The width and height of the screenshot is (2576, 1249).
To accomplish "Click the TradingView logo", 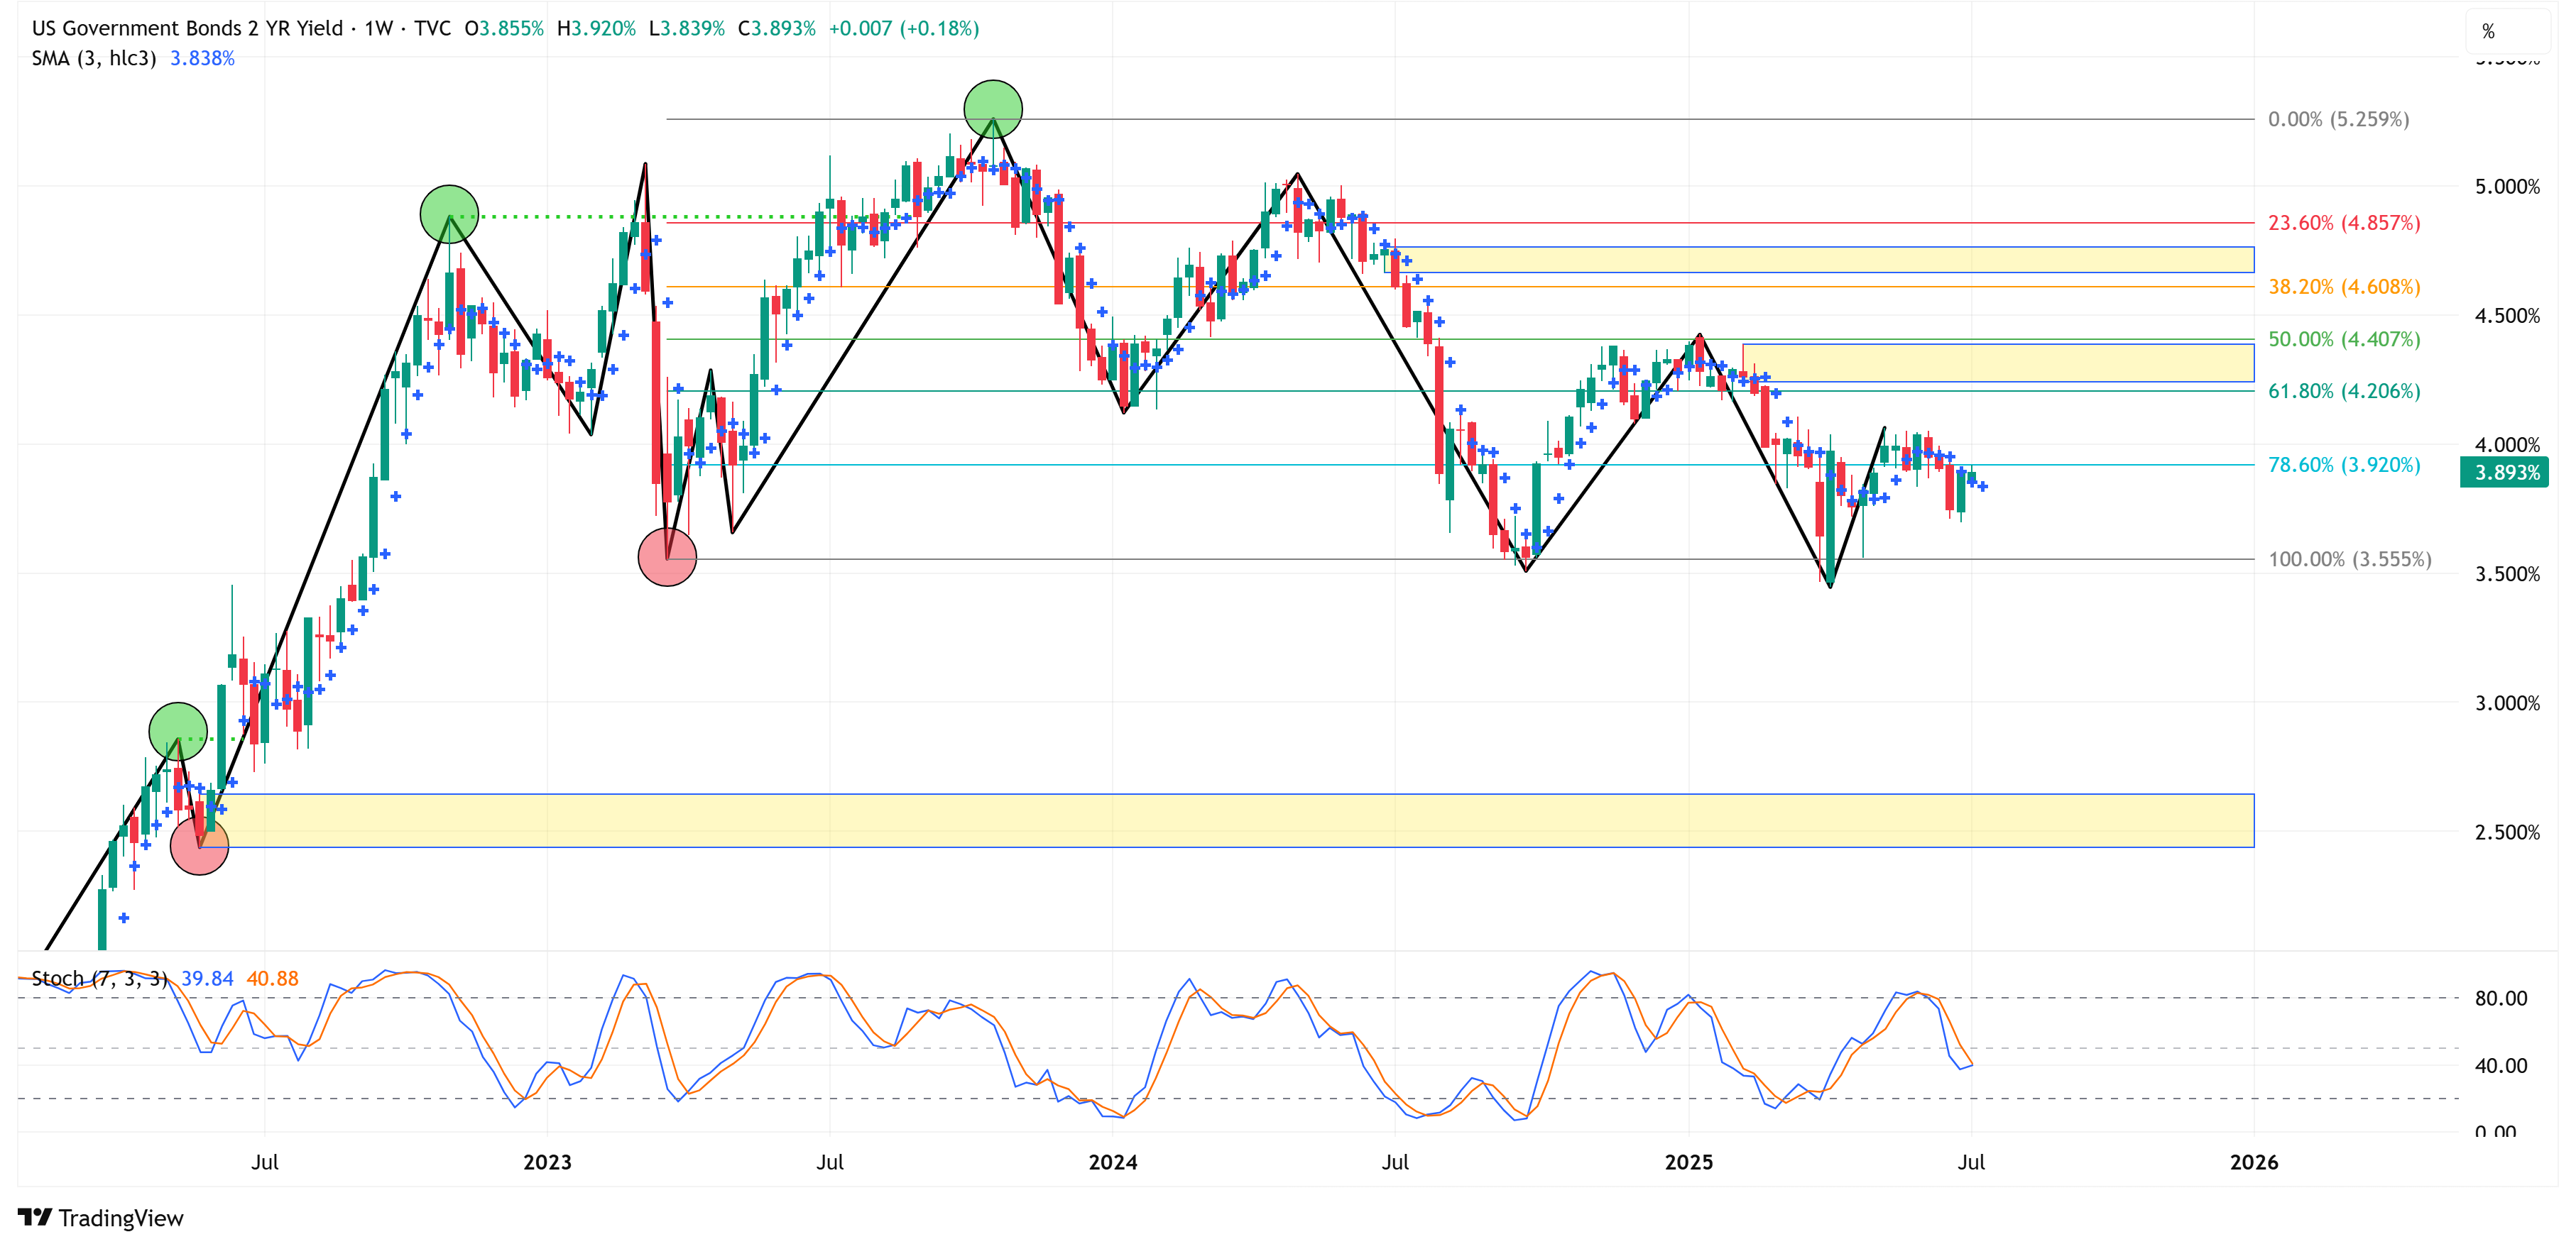I will coord(100,1217).
